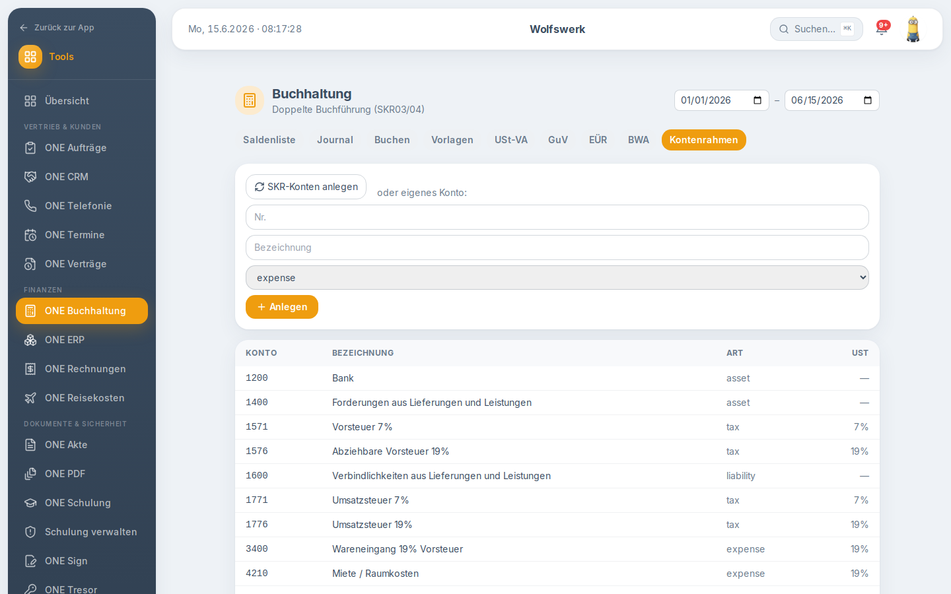Focus the Bezeichnung input field
Viewport: 951px width, 594px height.
557,247
